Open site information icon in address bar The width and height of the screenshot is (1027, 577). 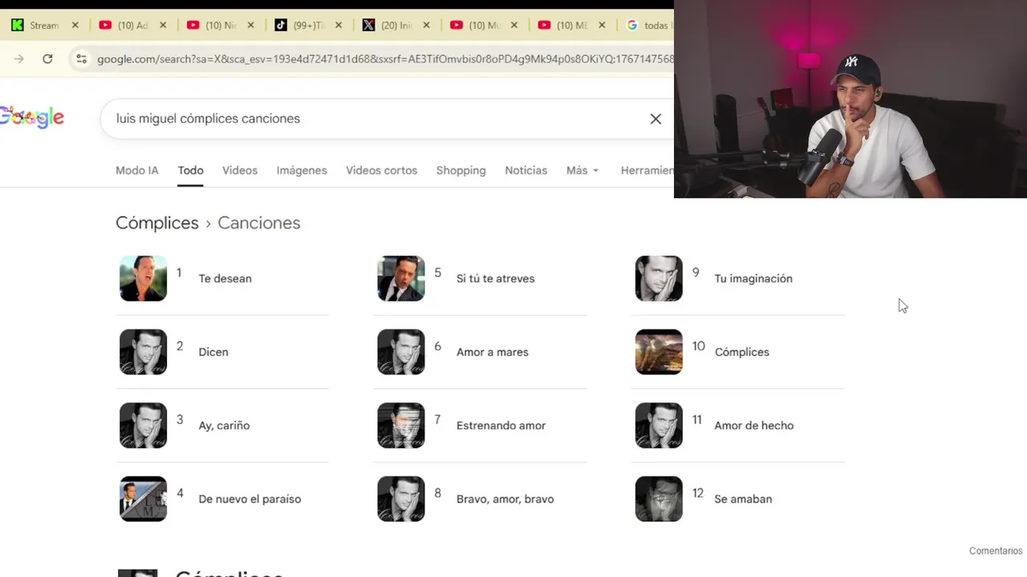[x=81, y=59]
